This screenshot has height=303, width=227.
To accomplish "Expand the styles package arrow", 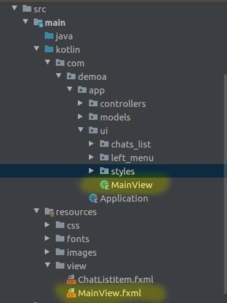I will tap(91, 171).
